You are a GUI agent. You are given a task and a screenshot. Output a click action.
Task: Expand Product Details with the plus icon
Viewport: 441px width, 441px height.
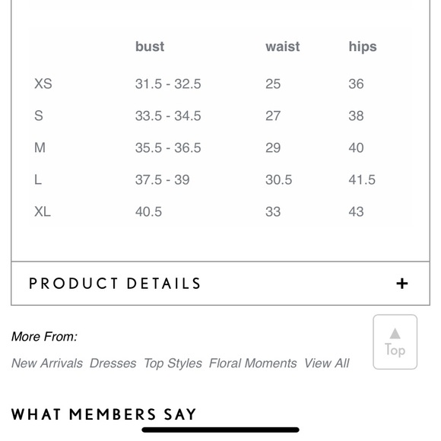402,284
